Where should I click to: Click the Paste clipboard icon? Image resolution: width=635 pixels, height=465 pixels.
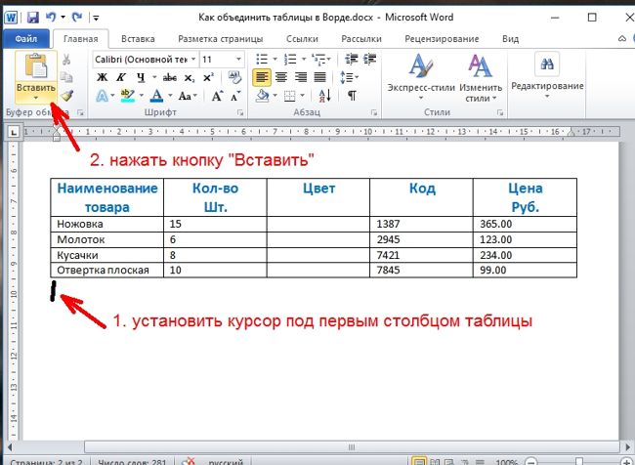36,65
